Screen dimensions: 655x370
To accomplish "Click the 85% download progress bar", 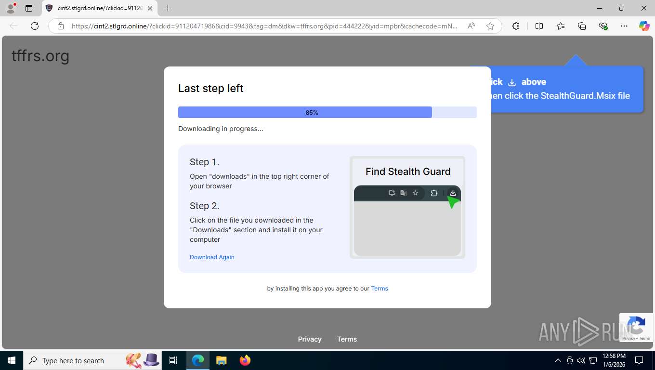I will 327,112.
